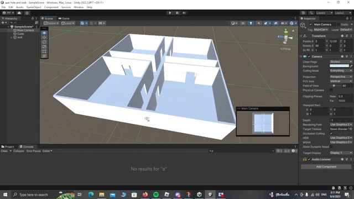Toggle scene lighting bulb icon
Screen dimensions: 354x199
pos(251,23)
